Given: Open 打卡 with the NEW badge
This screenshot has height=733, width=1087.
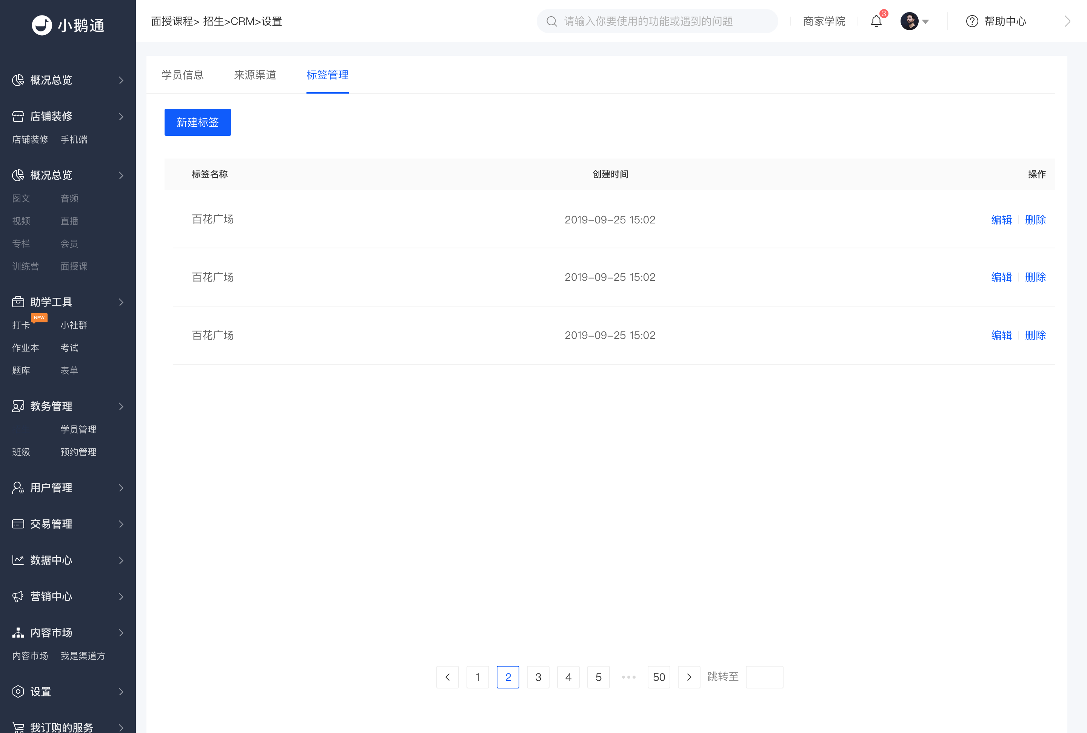Looking at the screenshot, I should (21, 325).
